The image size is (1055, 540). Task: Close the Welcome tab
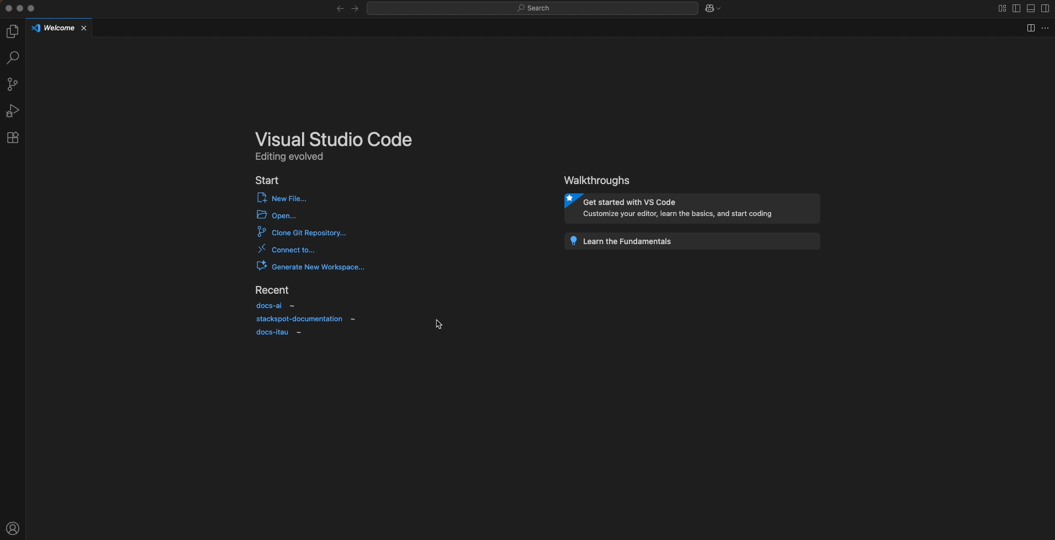click(x=84, y=28)
